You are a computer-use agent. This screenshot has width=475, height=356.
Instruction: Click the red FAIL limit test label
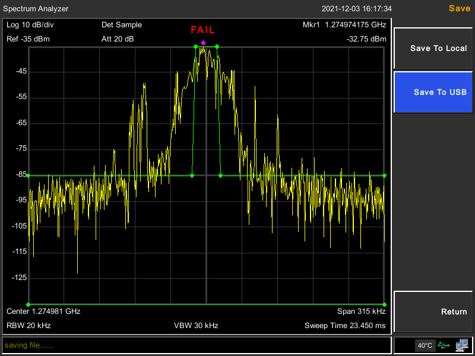pos(202,30)
